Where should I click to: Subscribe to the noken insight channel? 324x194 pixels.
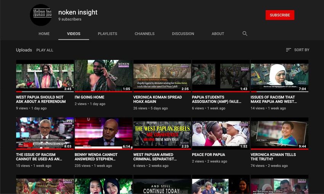[x=280, y=15]
